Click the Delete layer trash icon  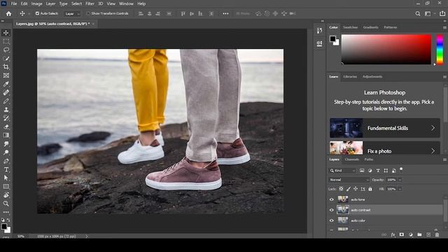pos(437,235)
